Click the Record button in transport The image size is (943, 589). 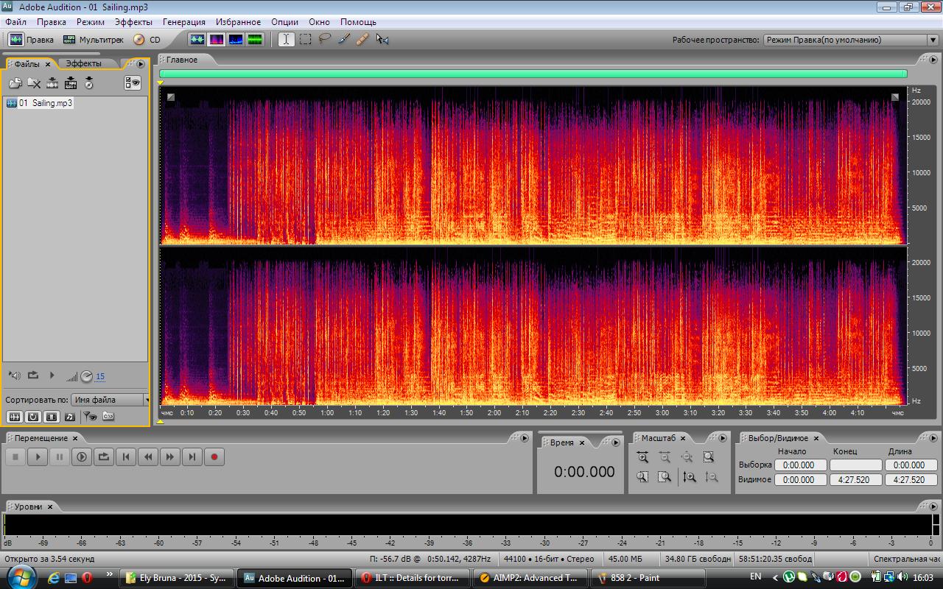tap(214, 457)
